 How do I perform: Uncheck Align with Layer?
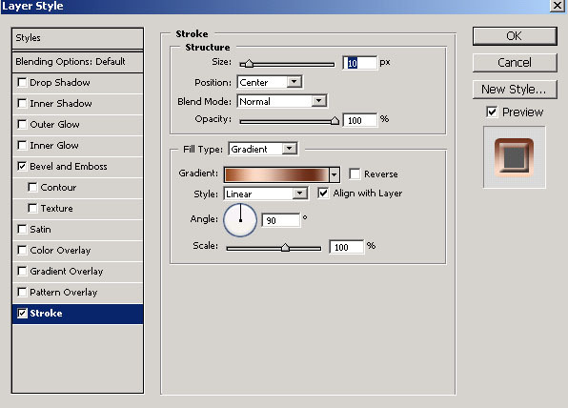click(x=323, y=194)
